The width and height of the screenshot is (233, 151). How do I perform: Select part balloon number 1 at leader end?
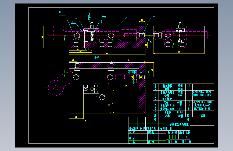(130, 14)
